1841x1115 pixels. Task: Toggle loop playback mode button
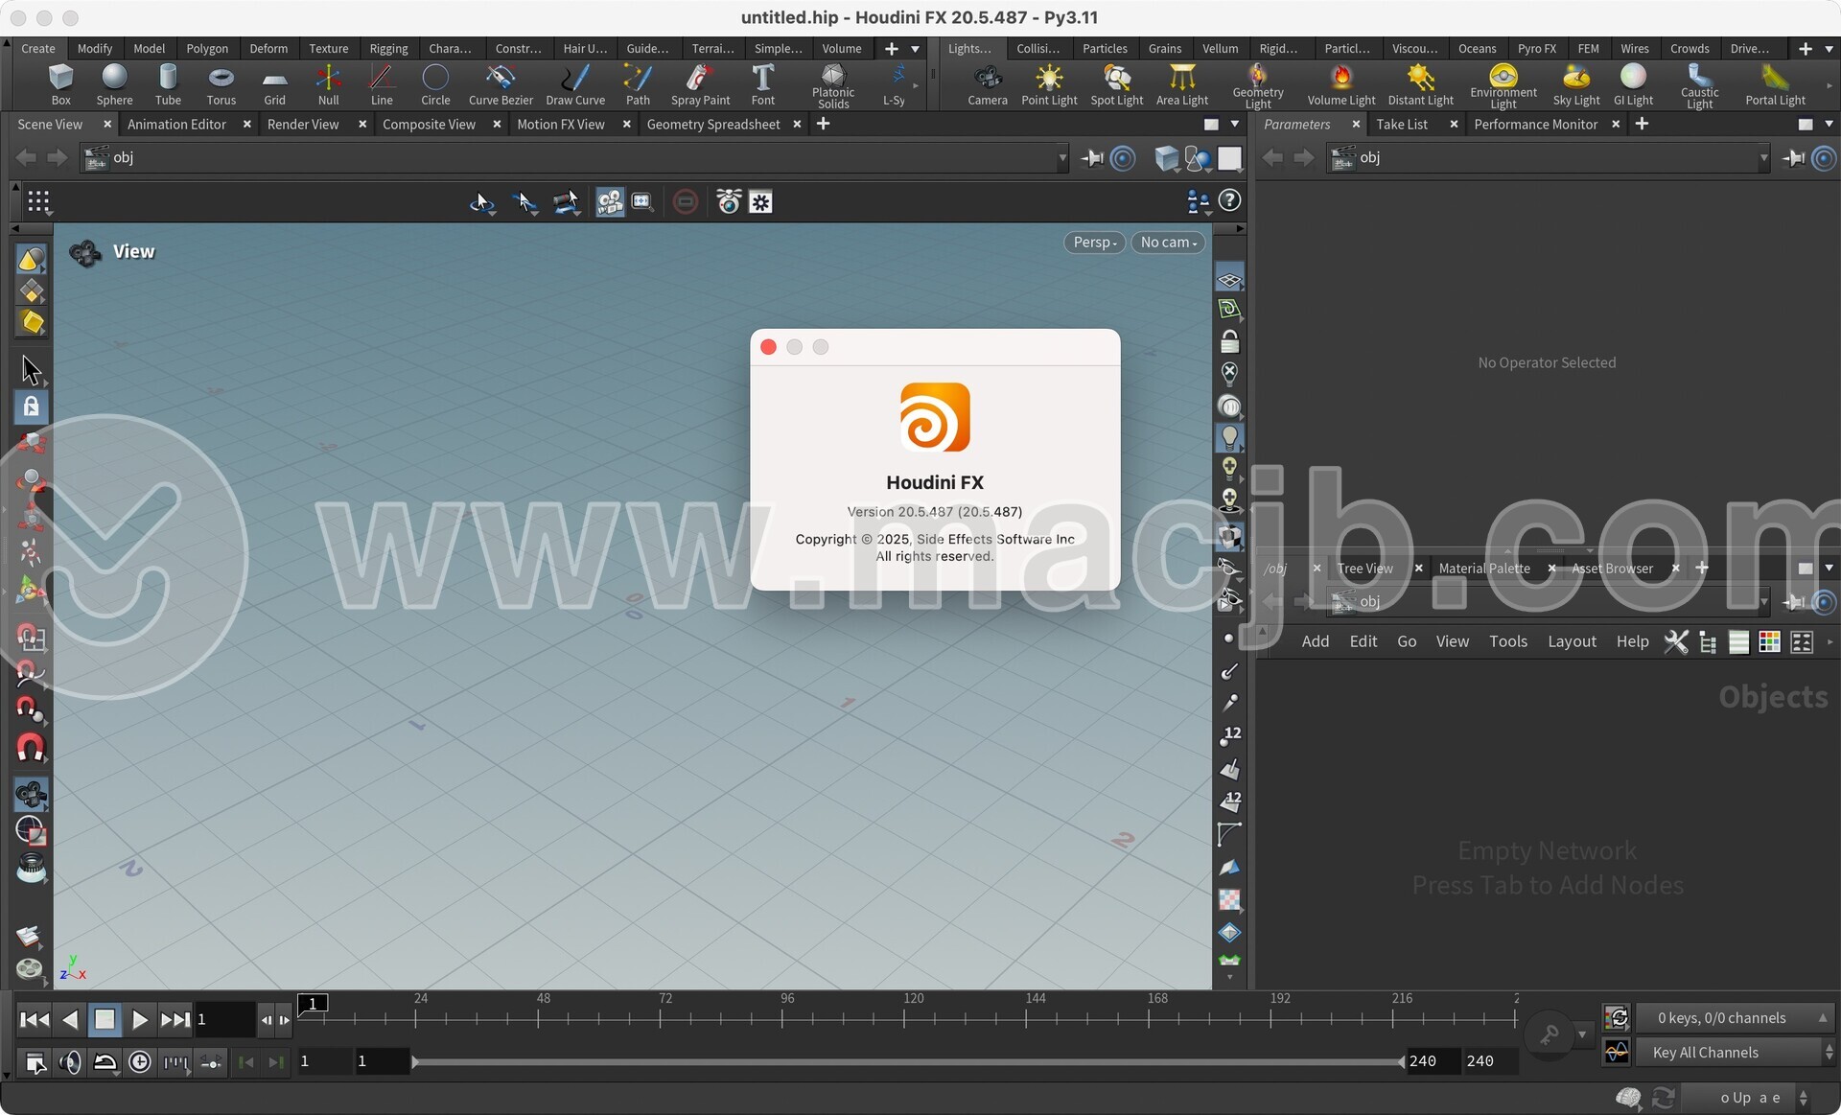click(105, 1061)
